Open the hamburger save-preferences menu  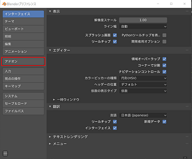pyautogui.click(x=5, y=153)
